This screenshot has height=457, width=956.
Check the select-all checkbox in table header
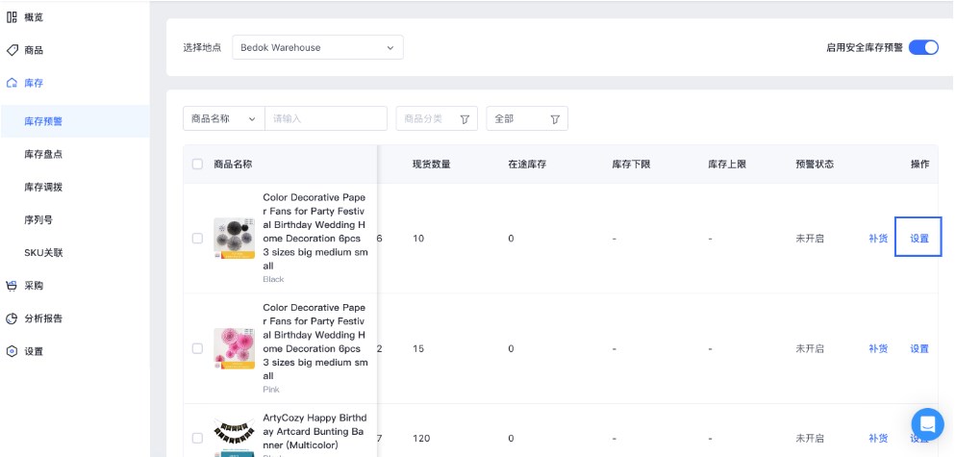[198, 165]
